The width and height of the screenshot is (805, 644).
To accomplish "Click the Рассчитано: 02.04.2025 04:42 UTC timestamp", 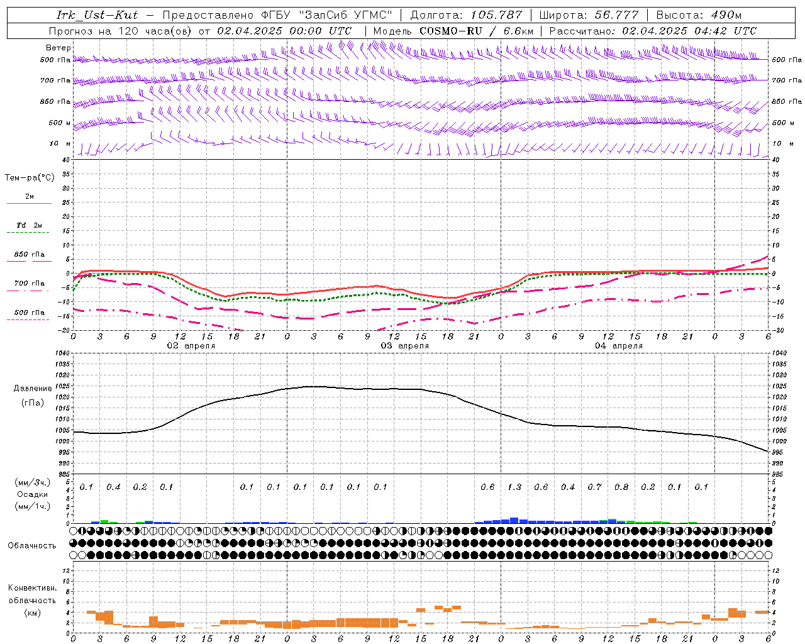I will [653, 31].
